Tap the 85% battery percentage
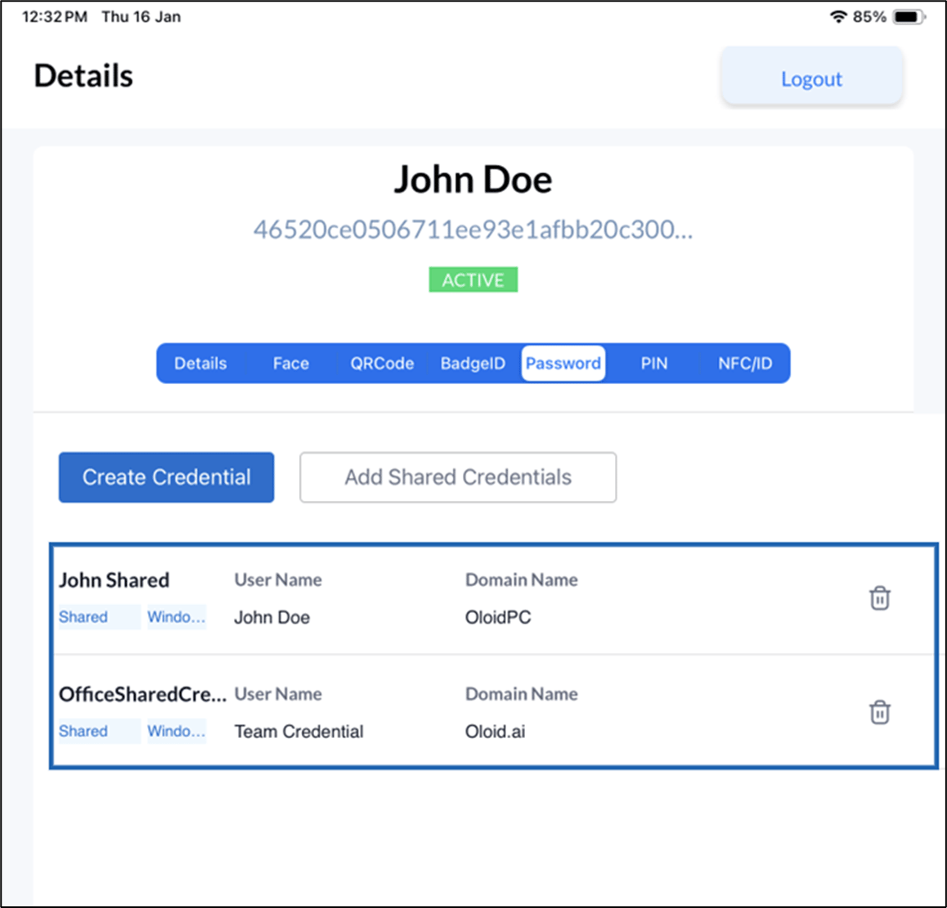The height and width of the screenshot is (908, 947). coord(869,17)
